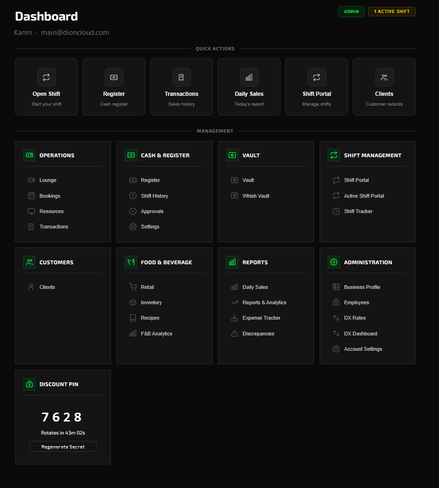Click the Rotates in 43m 02s text

(x=63, y=433)
